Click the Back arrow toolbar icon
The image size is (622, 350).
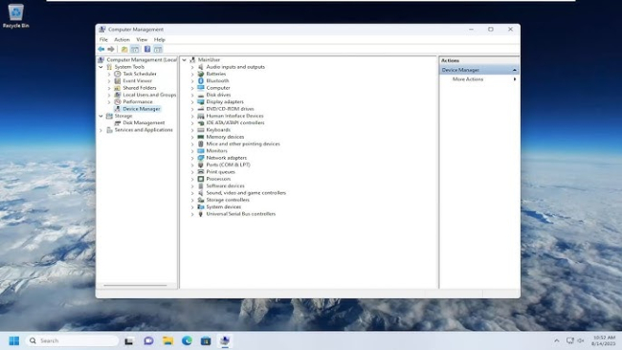(x=101, y=49)
